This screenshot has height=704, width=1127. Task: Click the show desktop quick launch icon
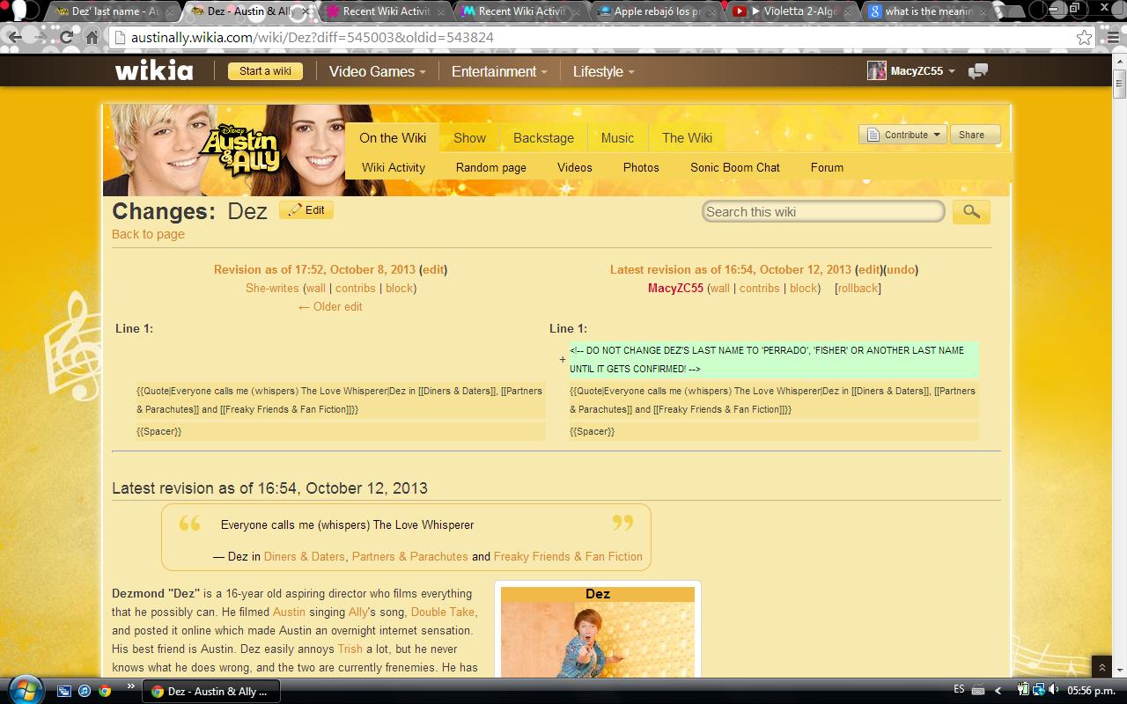coord(64,691)
